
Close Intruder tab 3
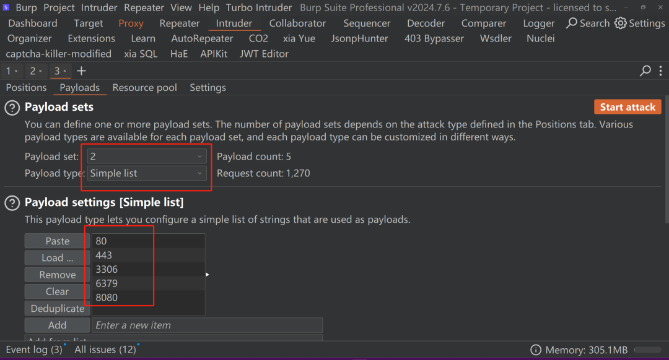tap(65, 71)
